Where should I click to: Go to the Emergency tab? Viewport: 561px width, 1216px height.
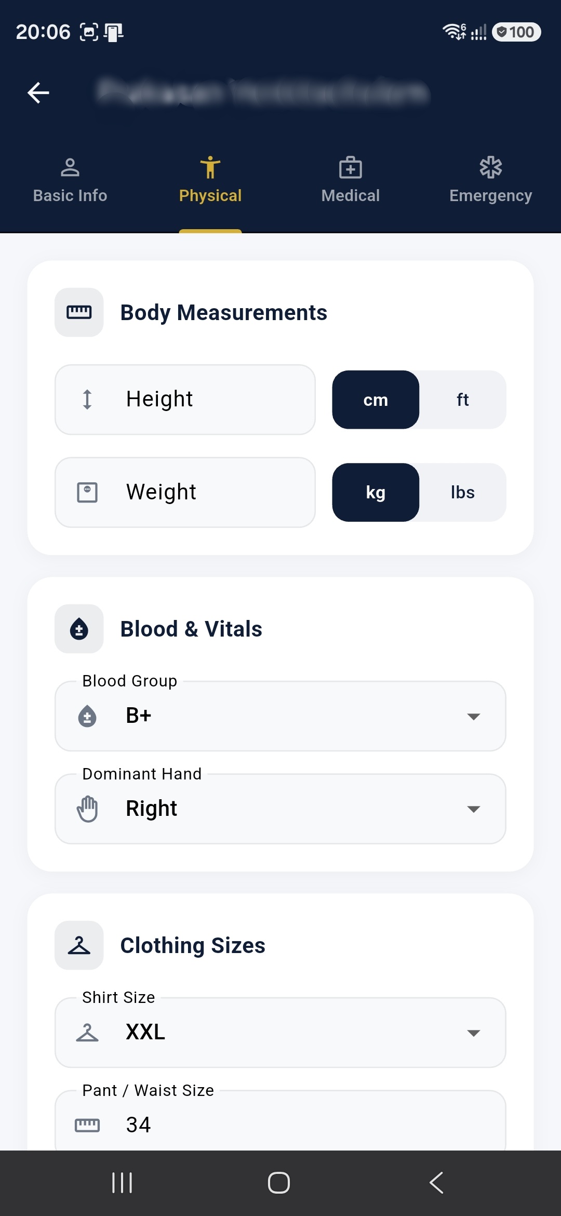[x=491, y=180]
